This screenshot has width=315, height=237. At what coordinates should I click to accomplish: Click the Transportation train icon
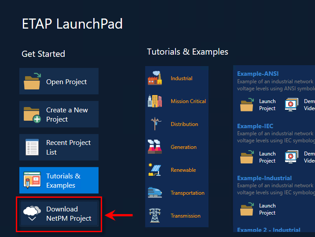155,193
